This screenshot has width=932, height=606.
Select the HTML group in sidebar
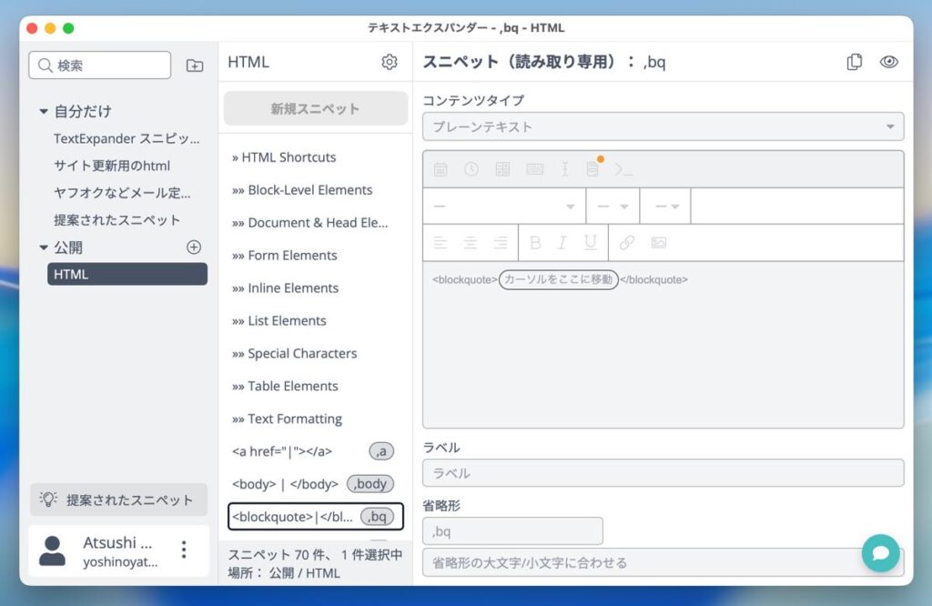[127, 274]
